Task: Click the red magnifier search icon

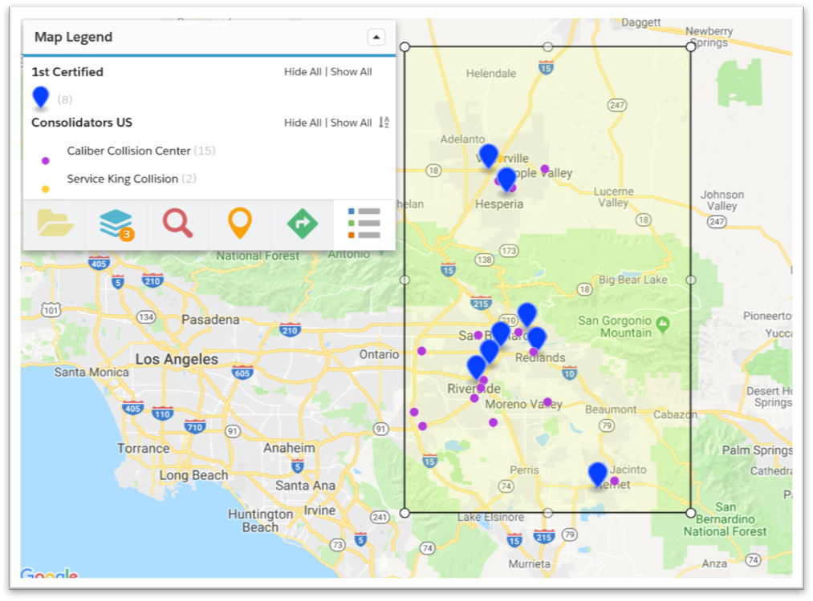Action: tap(178, 223)
